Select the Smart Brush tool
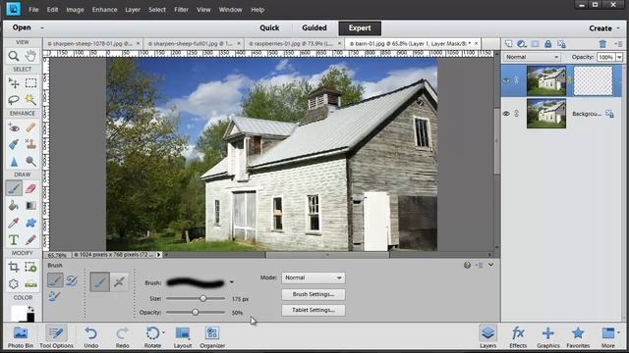The width and height of the screenshot is (629, 353). [x=14, y=144]
